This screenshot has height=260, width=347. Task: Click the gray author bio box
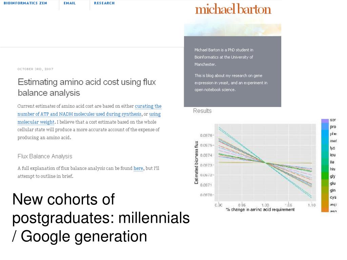click(232, 71)
